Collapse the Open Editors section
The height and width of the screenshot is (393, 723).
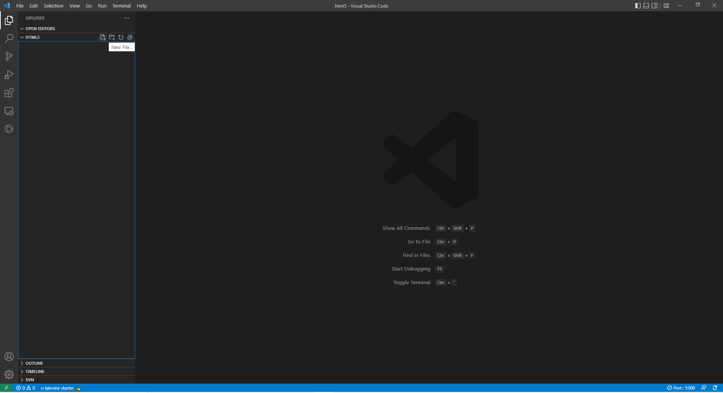(x=76, y=29)
